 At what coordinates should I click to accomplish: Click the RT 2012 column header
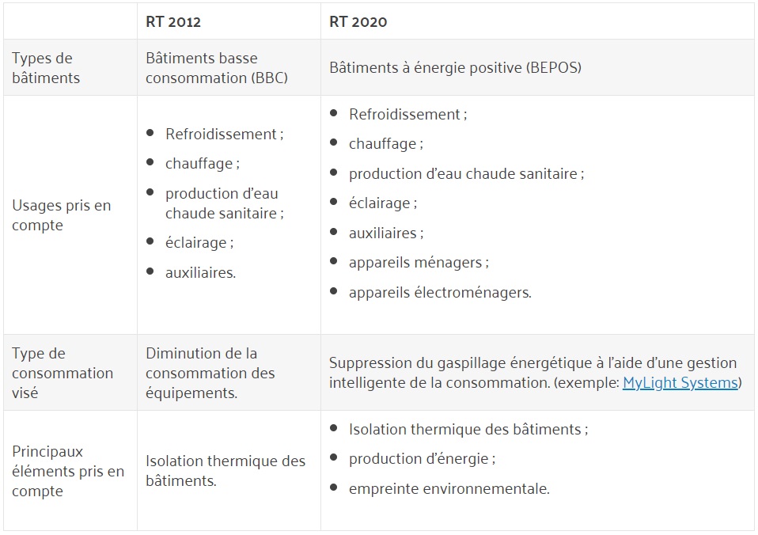pos(173,22)
